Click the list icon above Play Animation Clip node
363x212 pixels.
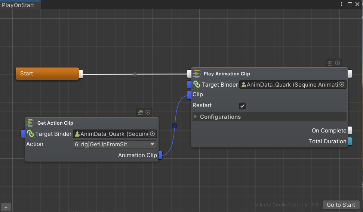tap(330, 63)
